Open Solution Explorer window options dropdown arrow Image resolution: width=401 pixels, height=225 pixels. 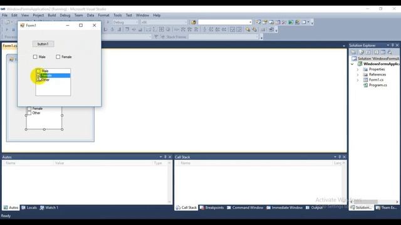pos(388,45)
